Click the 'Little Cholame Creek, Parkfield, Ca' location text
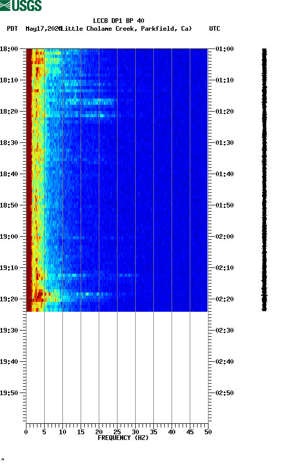Viewport: 287px width, 465px height. pyautogui.click(x=126, y=29)
